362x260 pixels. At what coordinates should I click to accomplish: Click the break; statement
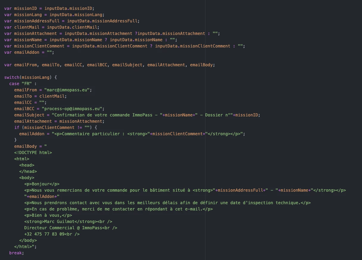(x=16, y=253)
